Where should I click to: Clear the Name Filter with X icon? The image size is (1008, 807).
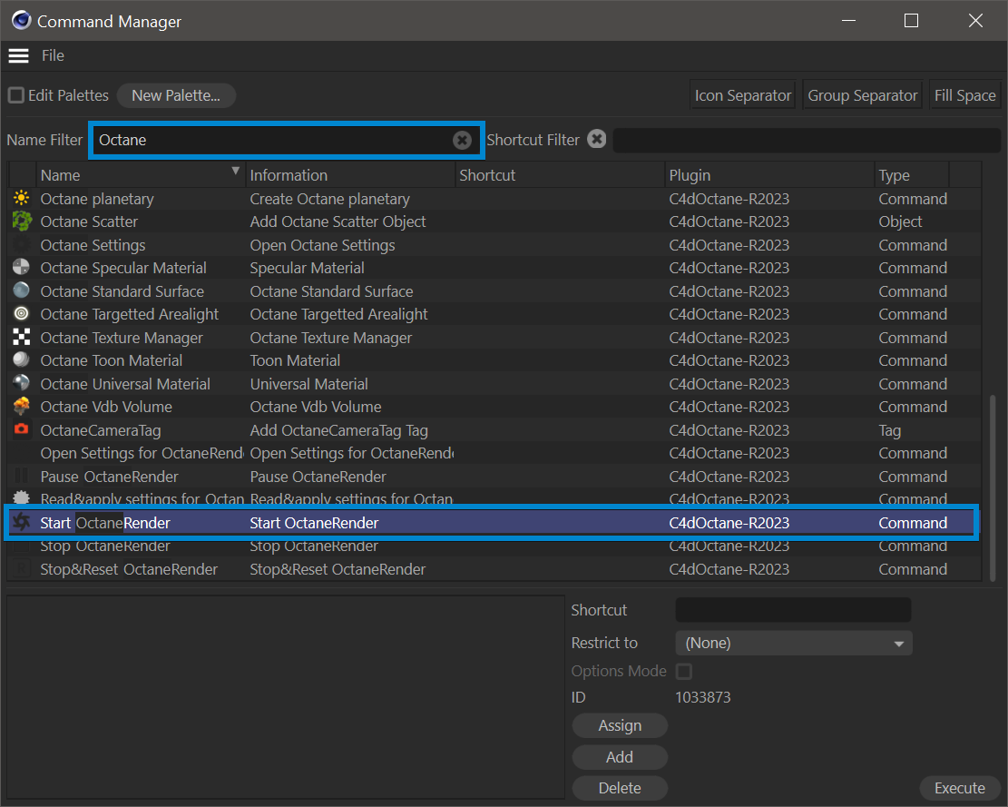pos(462,140)
